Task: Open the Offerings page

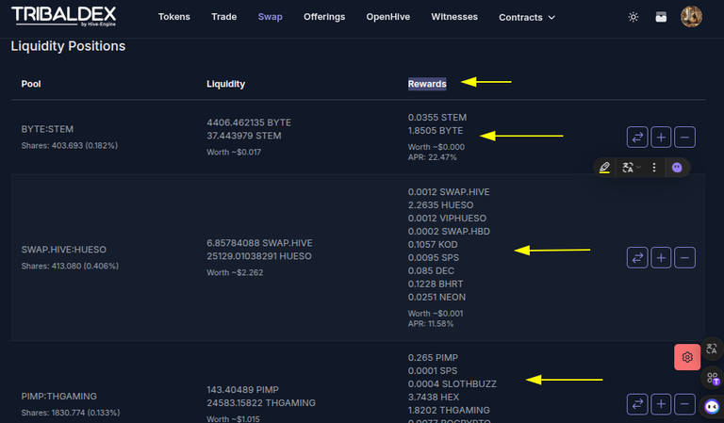Action: [324, 17]
